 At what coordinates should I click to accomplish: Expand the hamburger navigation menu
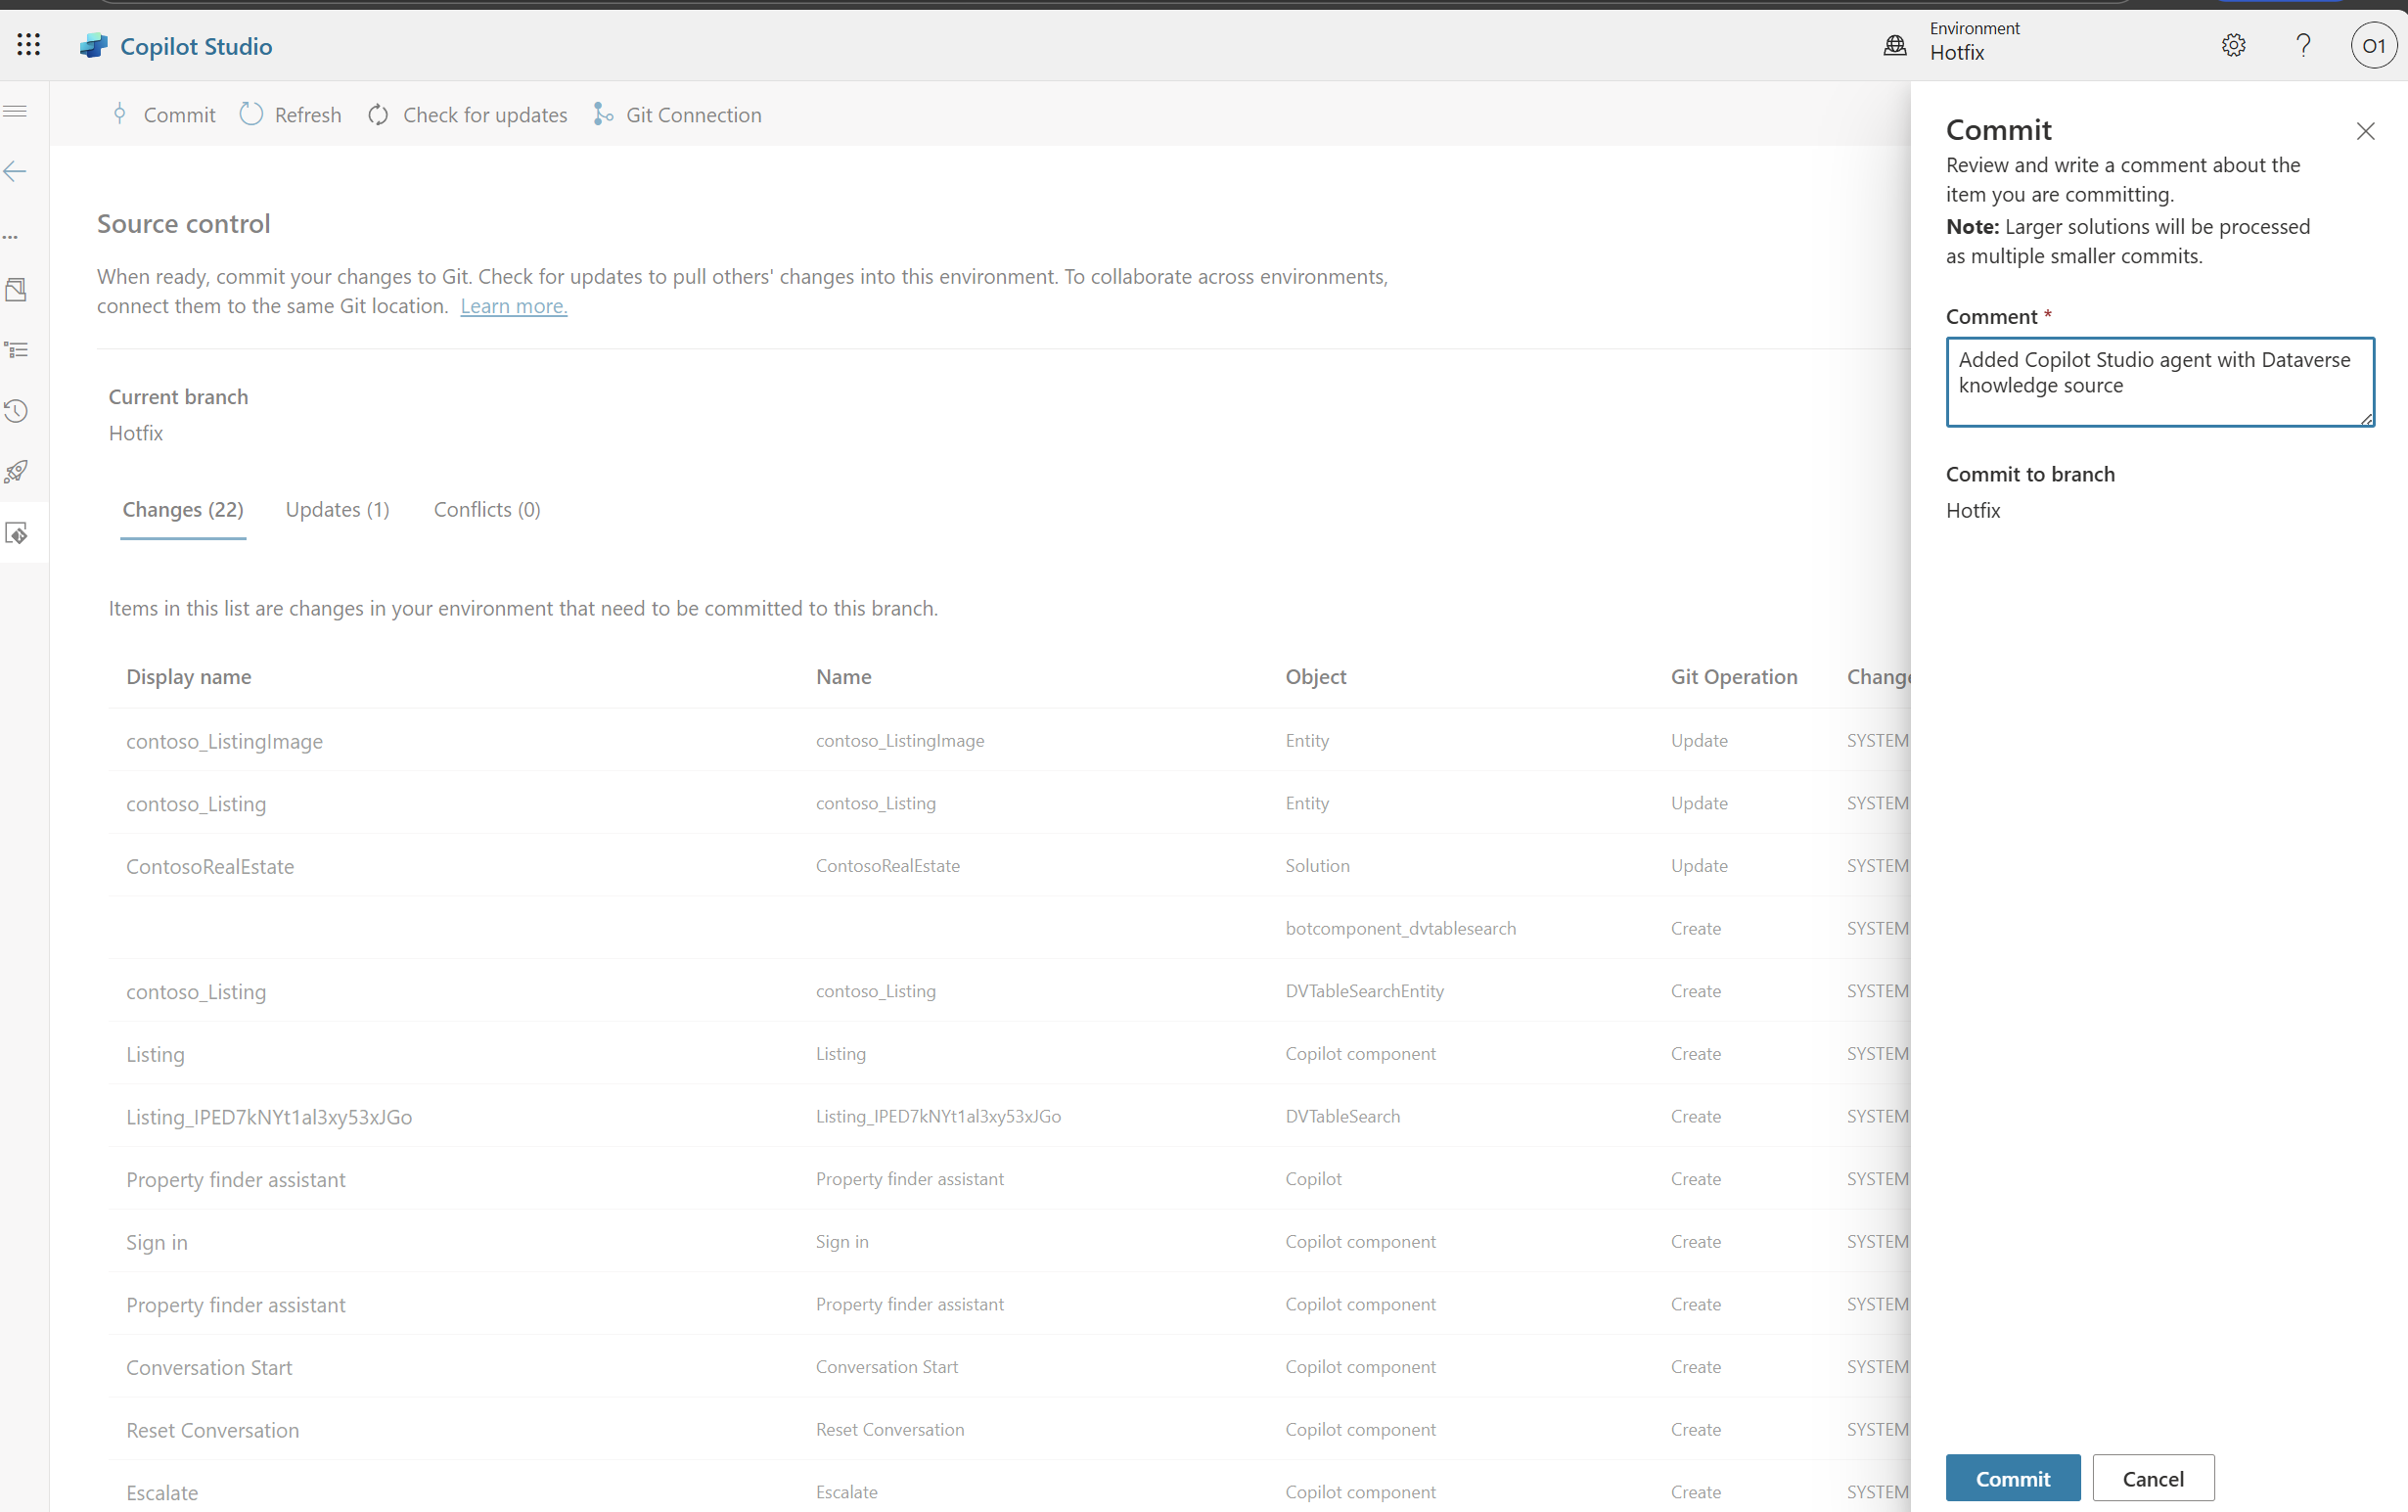pyautogui.click(x=16, y=111)
